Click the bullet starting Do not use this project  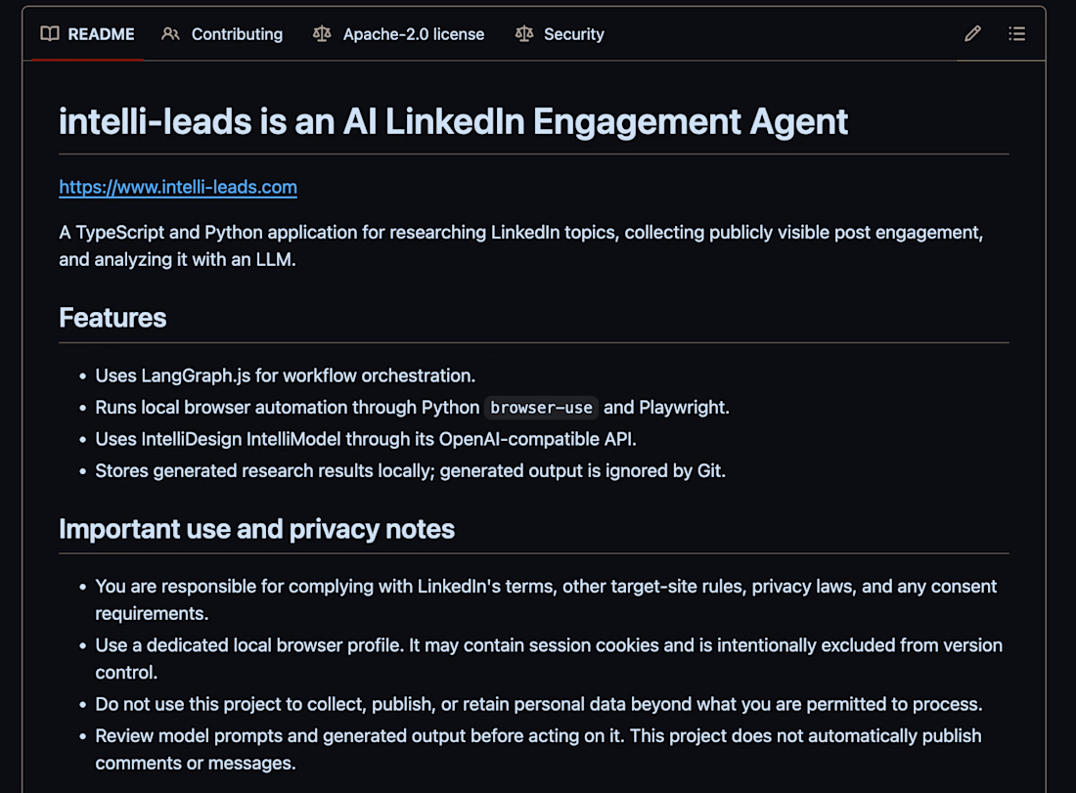pyautogui.click(x=539, y=704)
